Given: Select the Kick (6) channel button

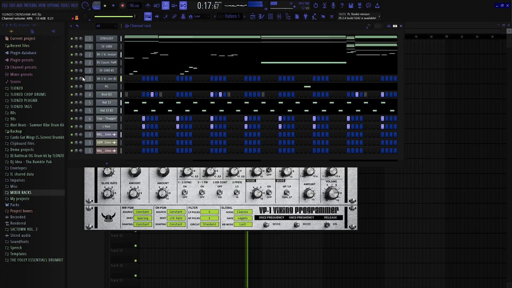Looking at the screenshot, I should pos(106,94).
